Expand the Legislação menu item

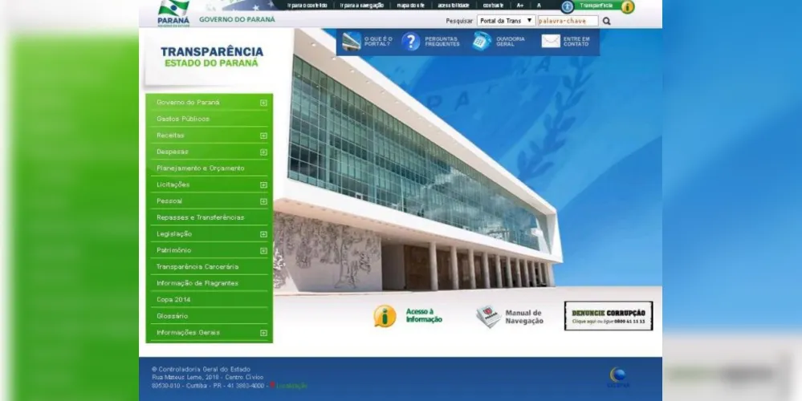point(263,234)
